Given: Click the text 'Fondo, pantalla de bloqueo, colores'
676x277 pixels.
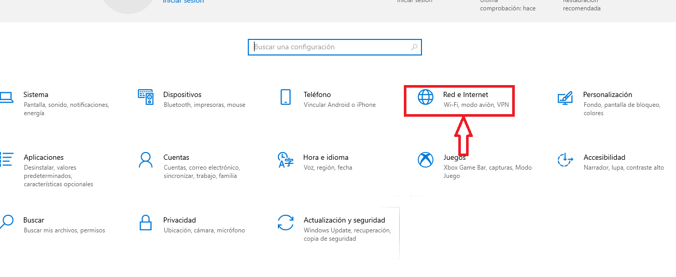Looking at the screenshot, I should [622, 109].
